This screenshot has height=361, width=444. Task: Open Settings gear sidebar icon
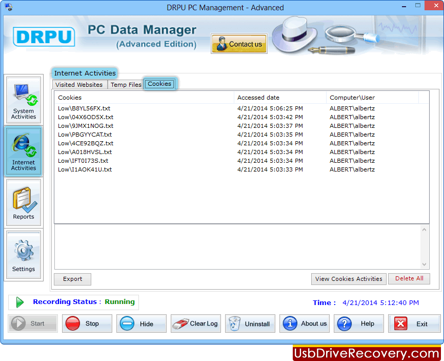pyautogui.click(x=24, y=255)
